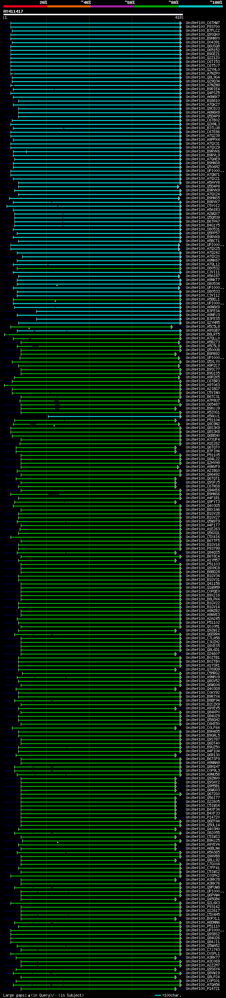
Task: Click the alignment end arrow for UniRef100_A5C5L8
Action: [x=172, y=327]
